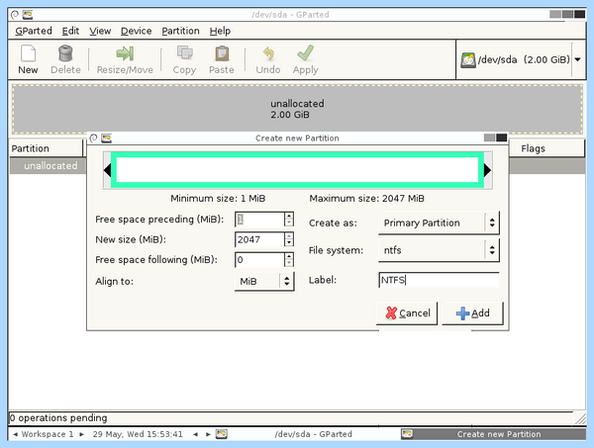Click the Create new Partition dialog title picture icon

(x=107, y=138)
